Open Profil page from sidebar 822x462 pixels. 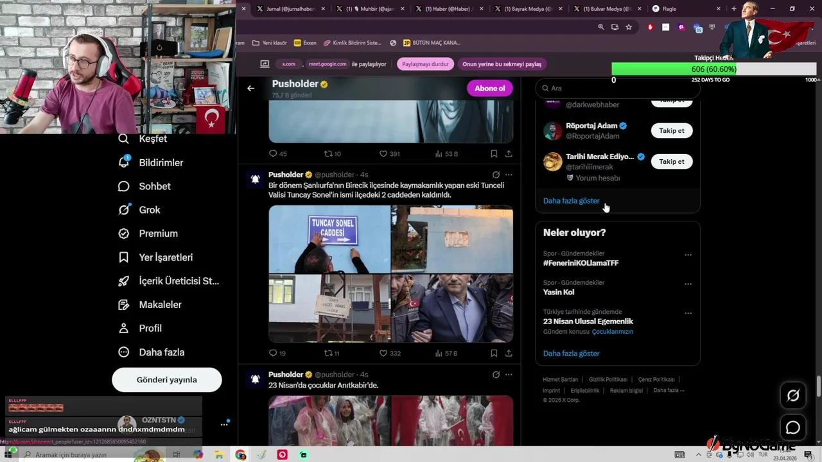tap(140, 328)
